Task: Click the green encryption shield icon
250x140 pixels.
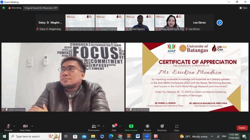Action: (x=4, y=8)
